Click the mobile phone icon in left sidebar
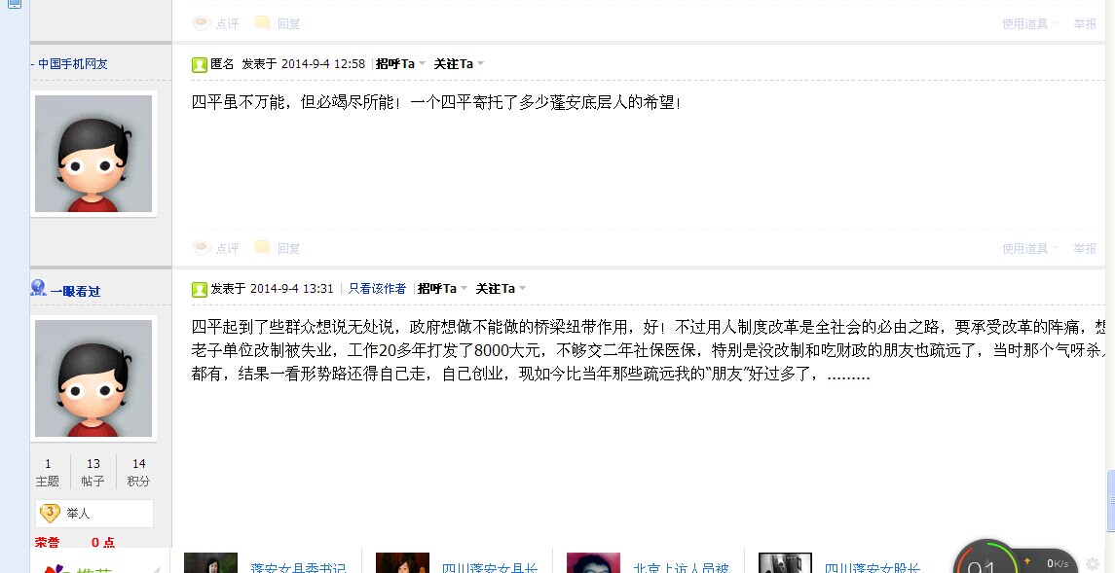The height and width of the screenshot is (573, 1115). pos(15,4)
